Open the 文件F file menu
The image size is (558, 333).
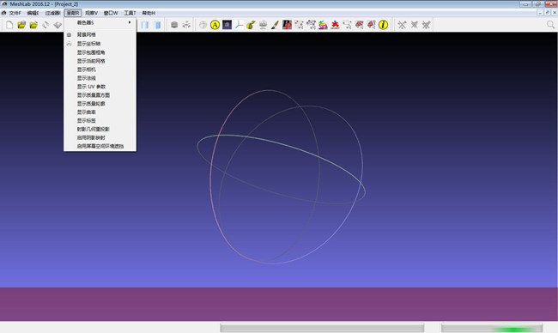coord(15,13)
